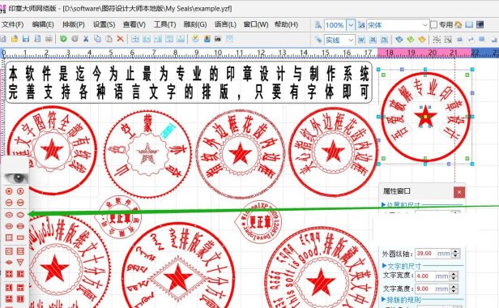Image resolution: width=499 pixels, height=308 pixels.
Task: Click the 文字高度 spinner arrows
Action: pos(454,289)
